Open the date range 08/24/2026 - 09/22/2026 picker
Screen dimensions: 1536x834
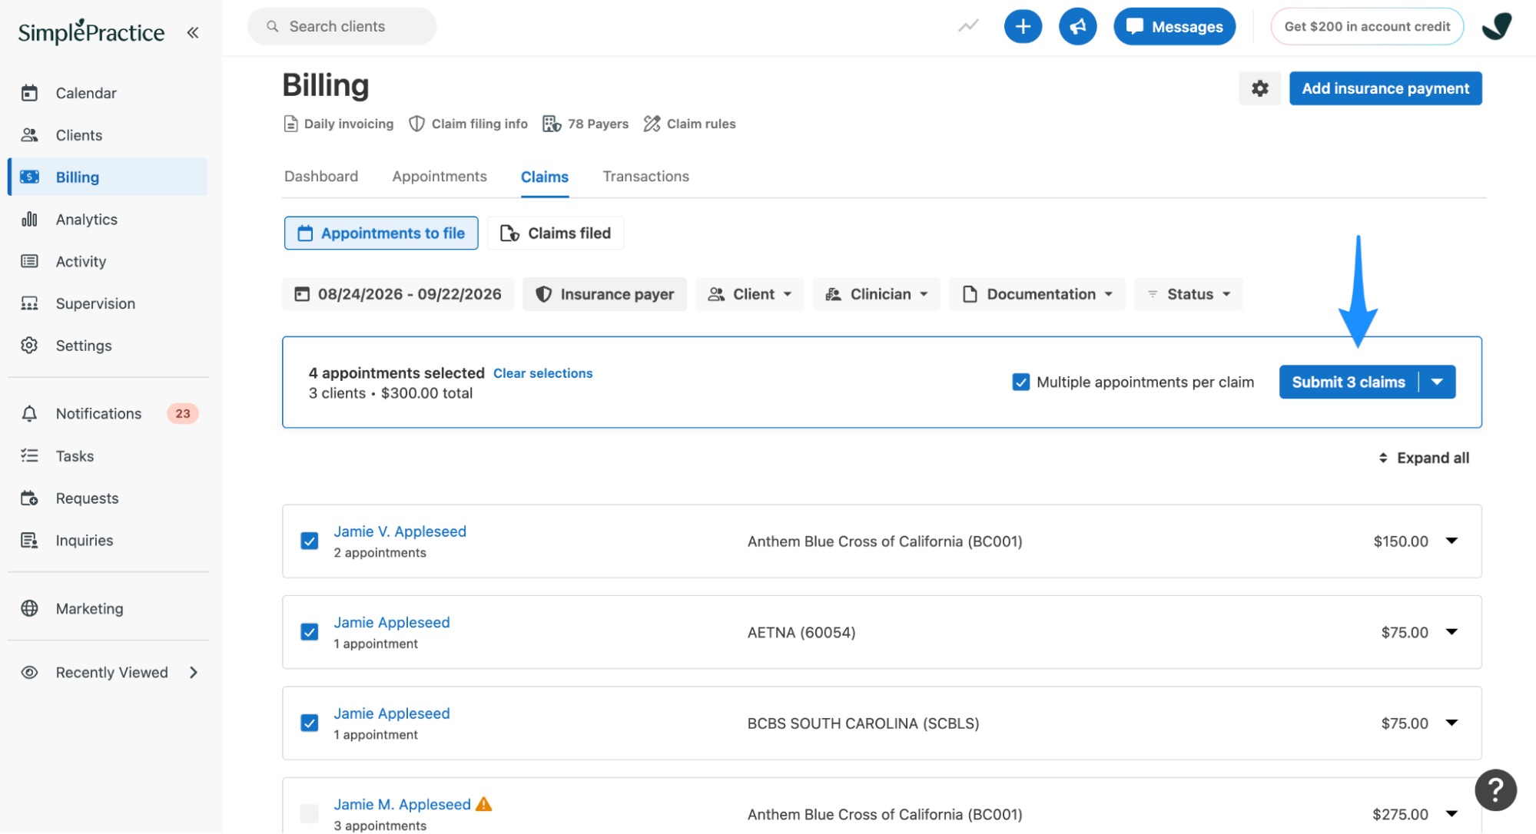pyautogui.click(x=398, y=294)
